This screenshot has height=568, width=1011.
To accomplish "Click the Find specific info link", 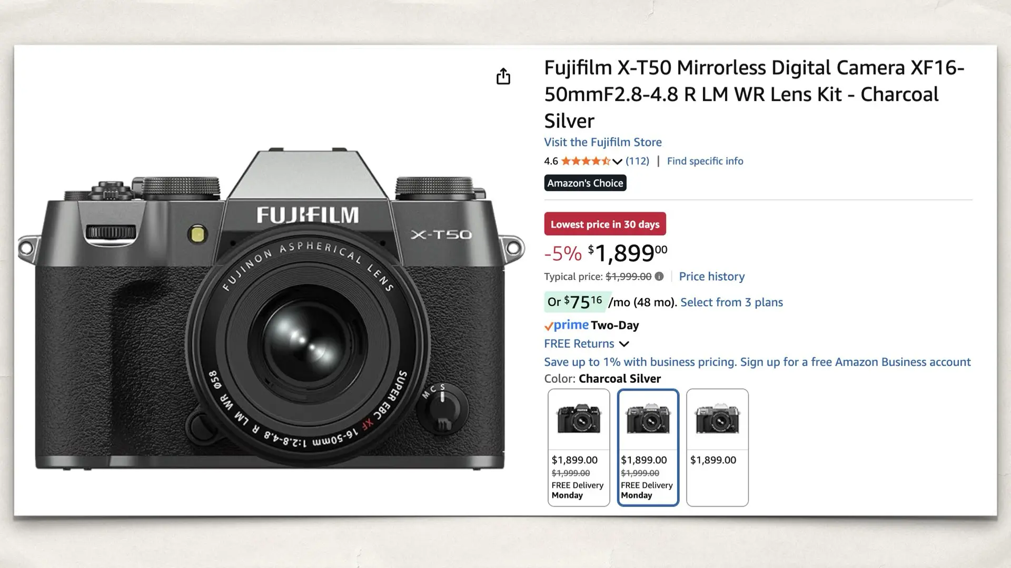I will tap(705, 161).
